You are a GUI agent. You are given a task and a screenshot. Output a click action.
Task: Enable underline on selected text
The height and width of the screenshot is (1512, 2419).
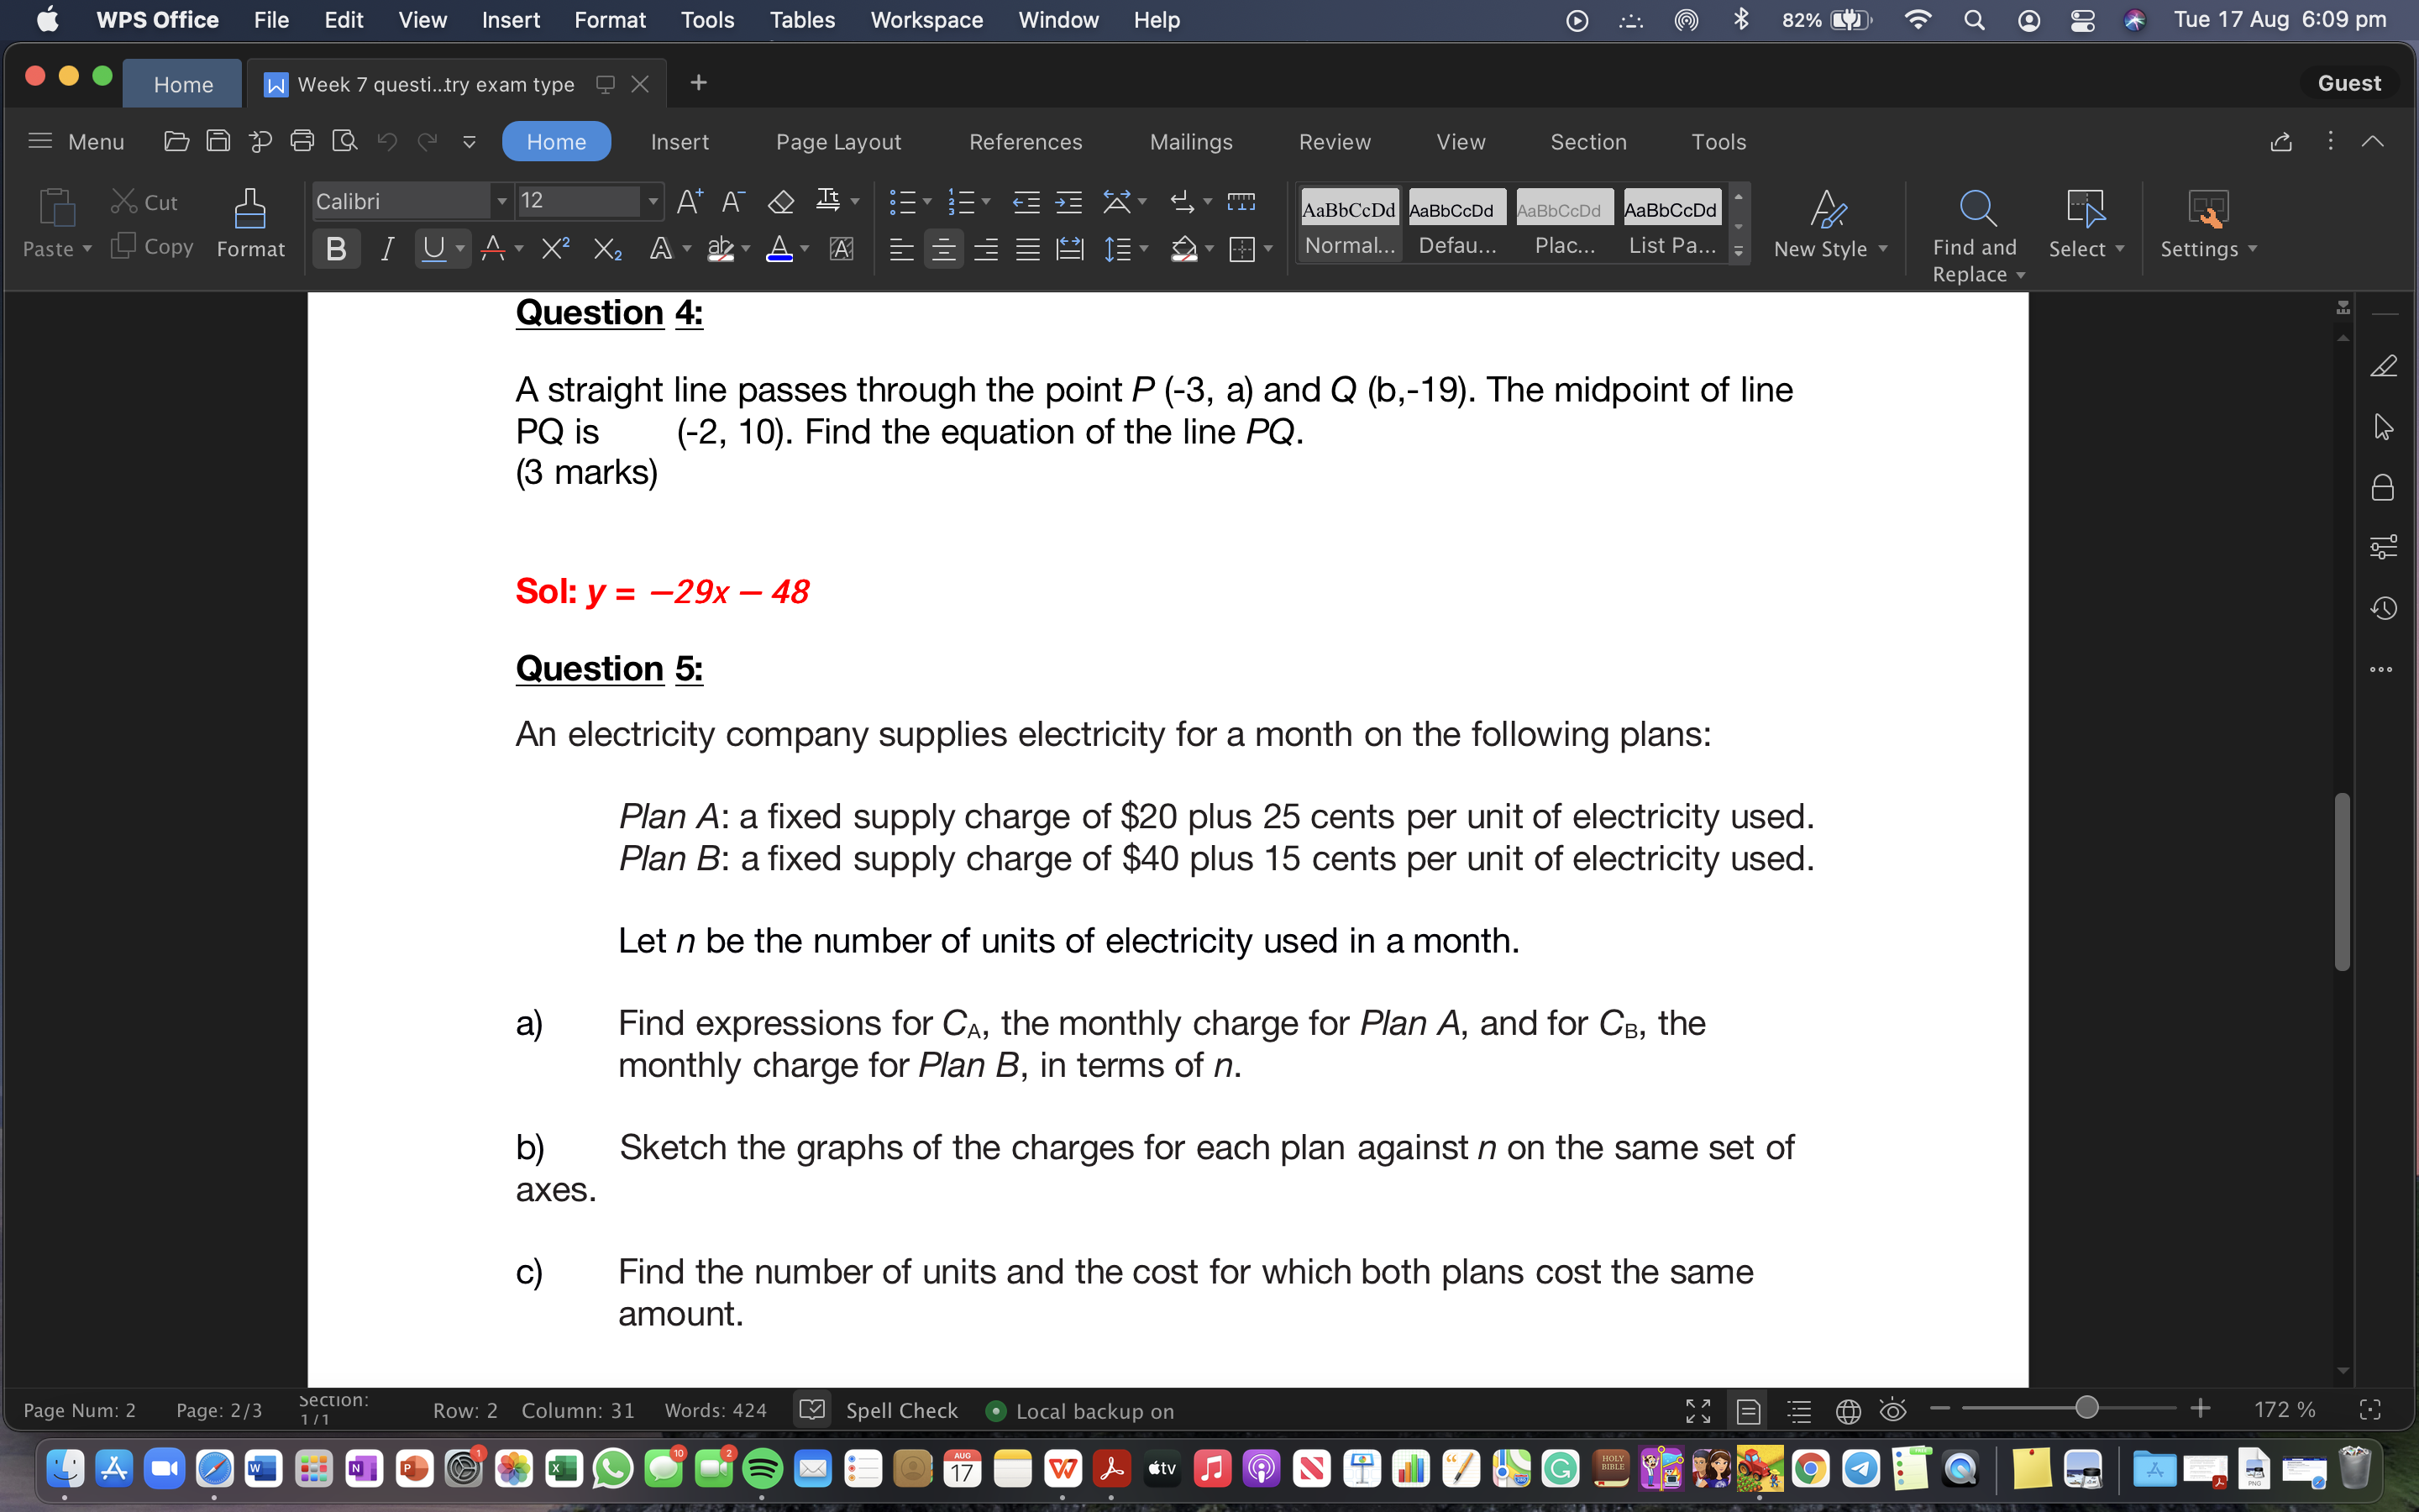pyautogui.click(x=432, y=248)
